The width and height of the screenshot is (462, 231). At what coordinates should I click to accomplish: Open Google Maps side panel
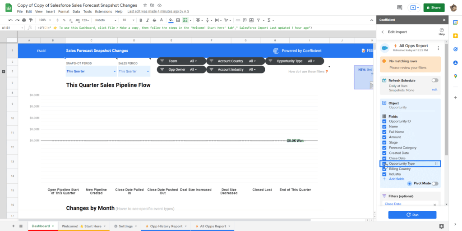(456, 76)
